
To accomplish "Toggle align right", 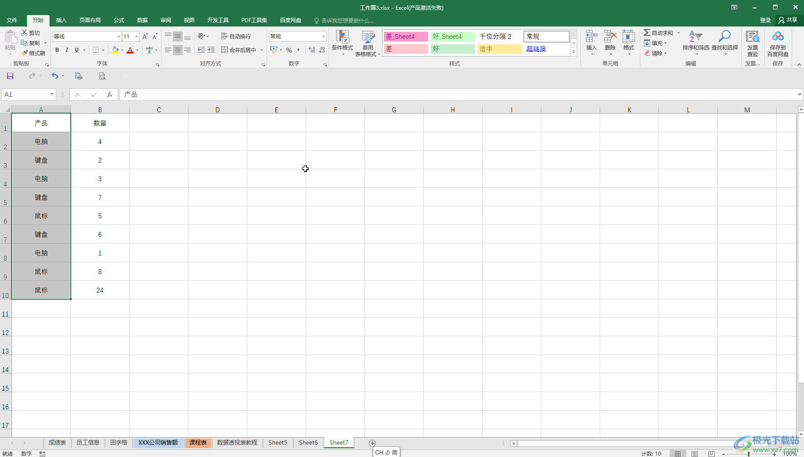I will click(188, 50).
